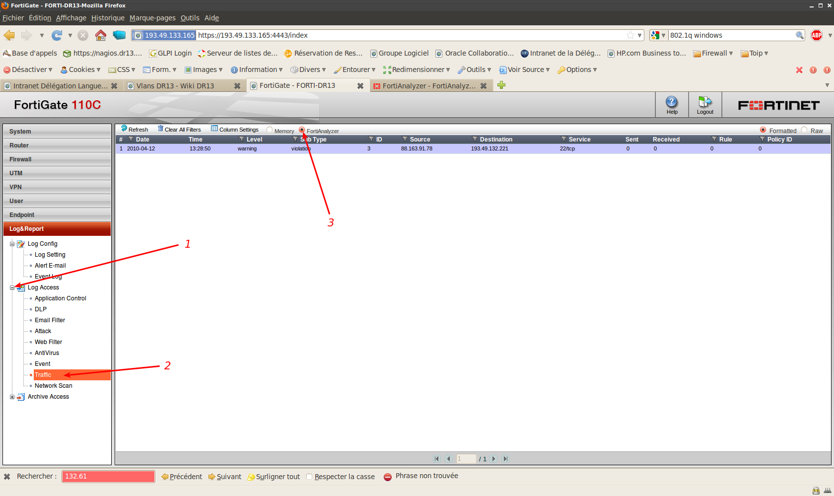Go to last page of log results
This screenshot has width=834, height=496.
click(x=505, y=459)
